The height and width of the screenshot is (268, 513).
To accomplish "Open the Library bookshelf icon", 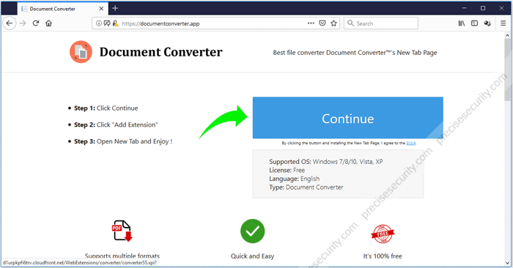I will coord(461,23).
